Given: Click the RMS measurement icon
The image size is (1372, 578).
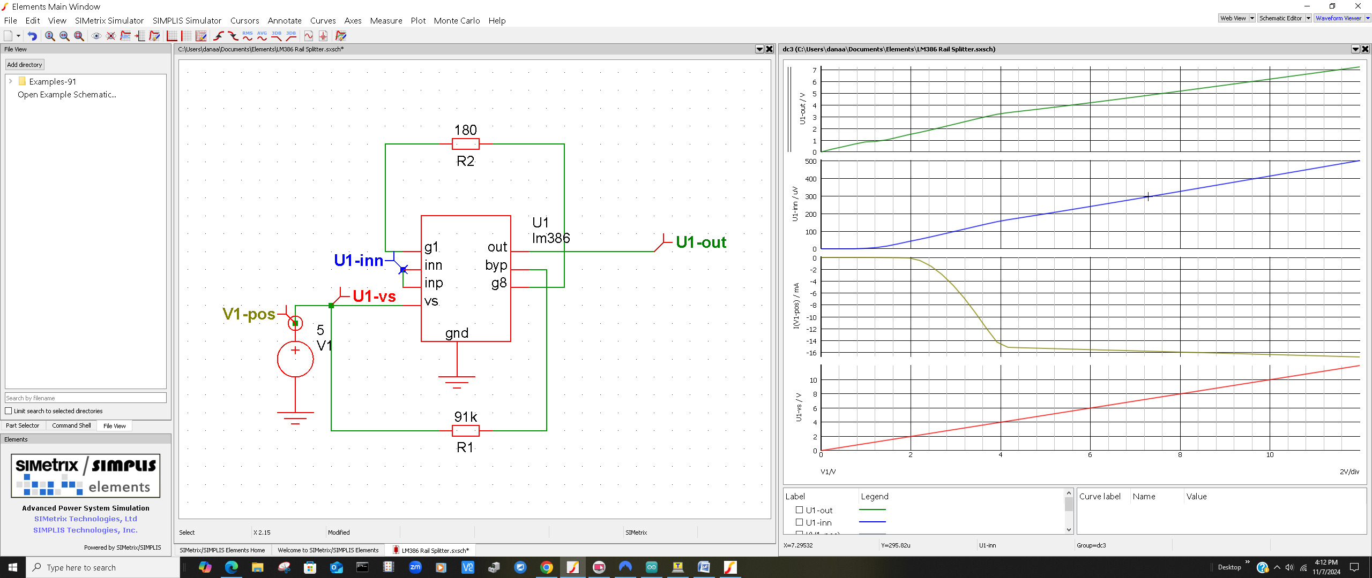Looking at the screenshot, I should point(248,36).
